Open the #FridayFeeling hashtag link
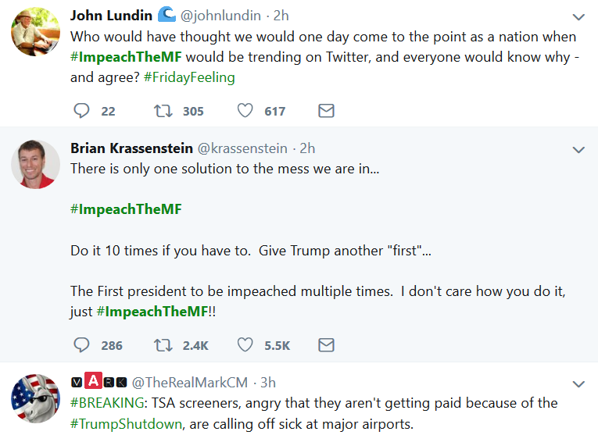This screenshot has height=435, width=598. pyautogui.click(x=192, y=77)
